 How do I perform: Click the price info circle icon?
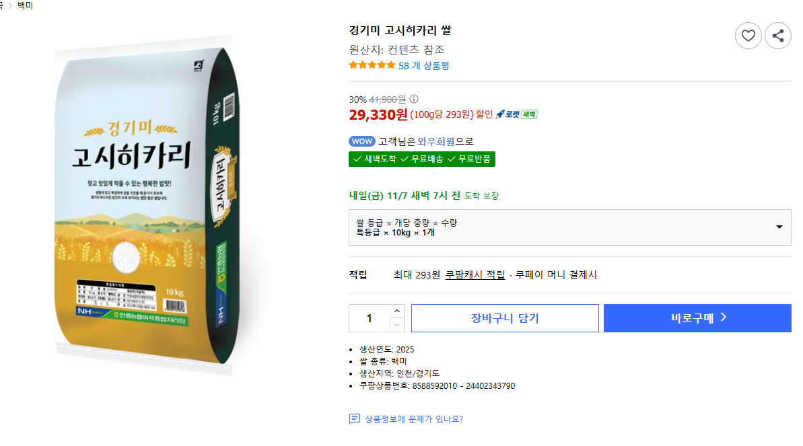pos(414,99)
